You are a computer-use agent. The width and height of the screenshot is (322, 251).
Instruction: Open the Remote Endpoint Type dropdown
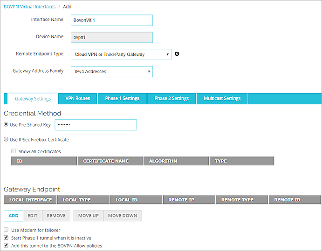pyautogui.click(x=121, y=54)
